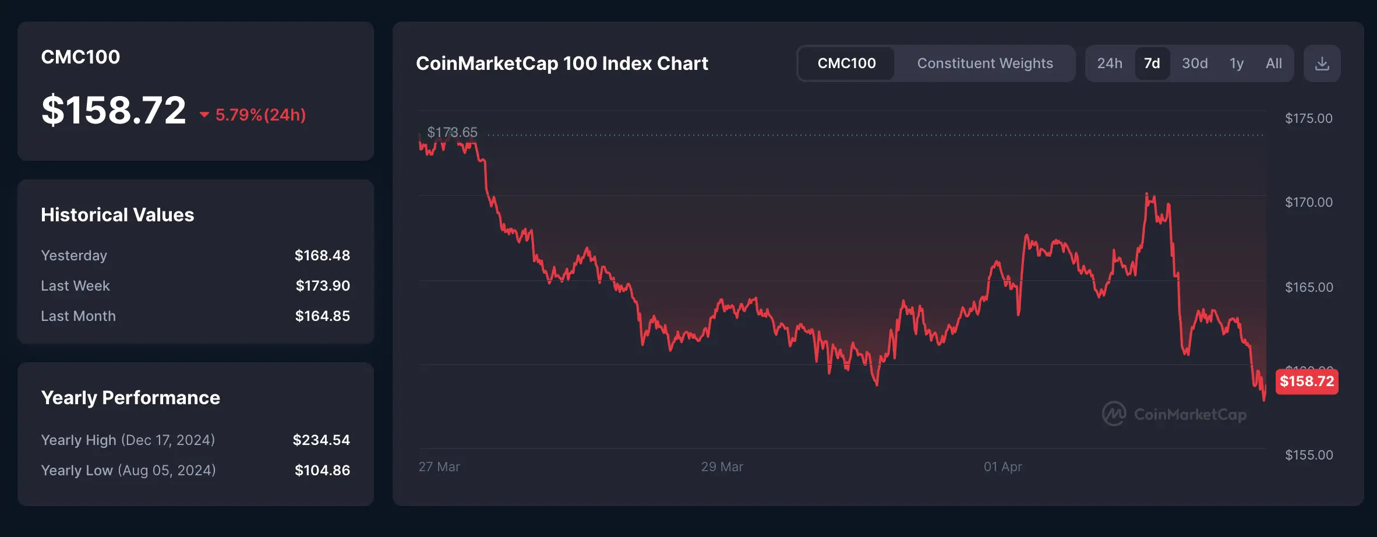Screen dimensions: 1377x537
Task: Click the Last Month value $164.85
Action: [x=322, y=316]
